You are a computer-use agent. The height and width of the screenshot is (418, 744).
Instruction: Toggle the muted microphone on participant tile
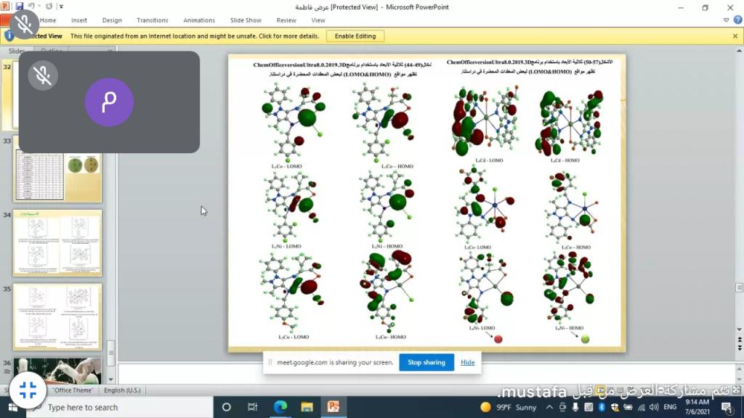[43, 75]
